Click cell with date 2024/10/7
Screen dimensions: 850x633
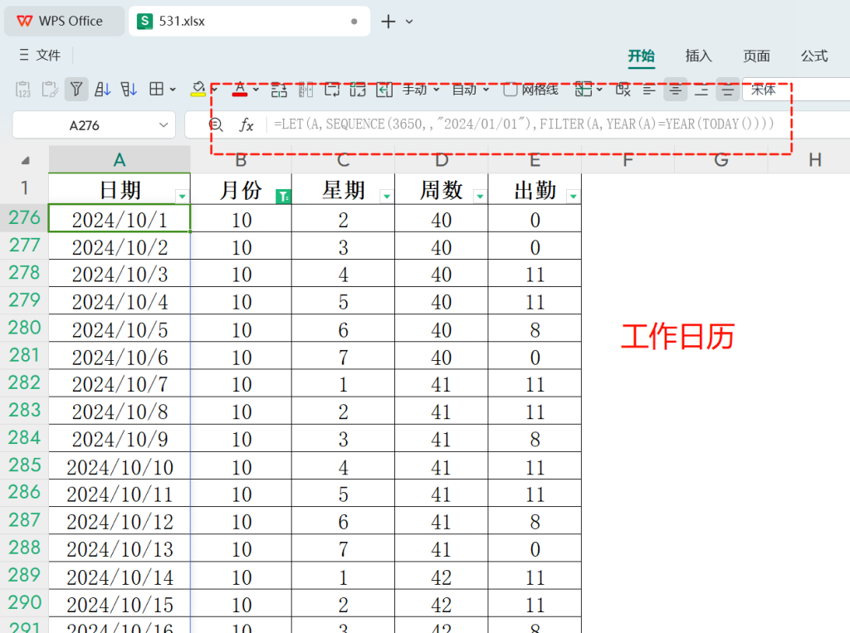click(120, 384)
